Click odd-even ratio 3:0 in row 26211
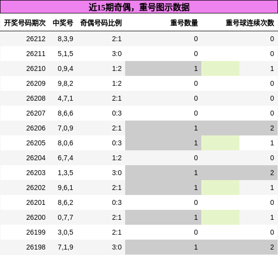The height and width of the screenshot is (255, 278). (x=117, y=54)
